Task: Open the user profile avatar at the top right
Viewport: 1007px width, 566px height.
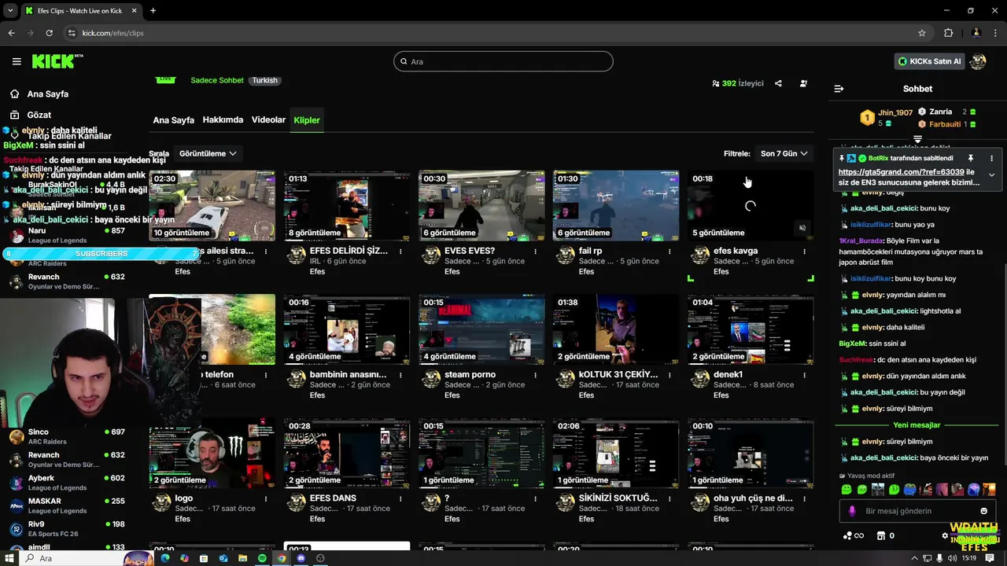Action: (978, 61)
